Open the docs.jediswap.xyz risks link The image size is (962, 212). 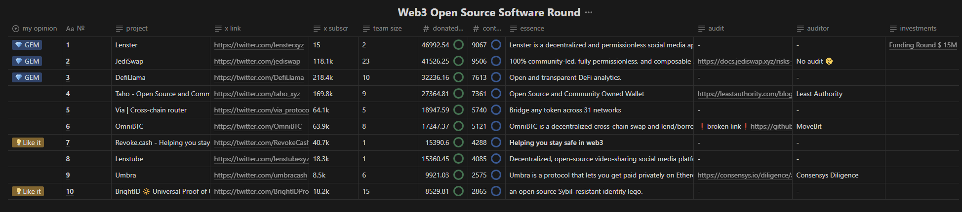[745, 61]
